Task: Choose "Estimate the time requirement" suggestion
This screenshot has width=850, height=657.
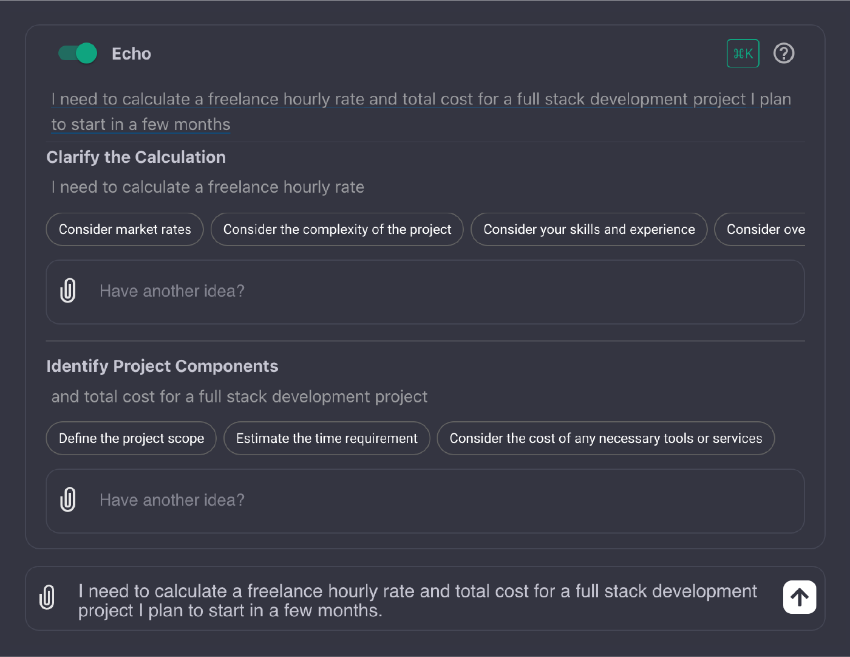Action: point(327,438)
